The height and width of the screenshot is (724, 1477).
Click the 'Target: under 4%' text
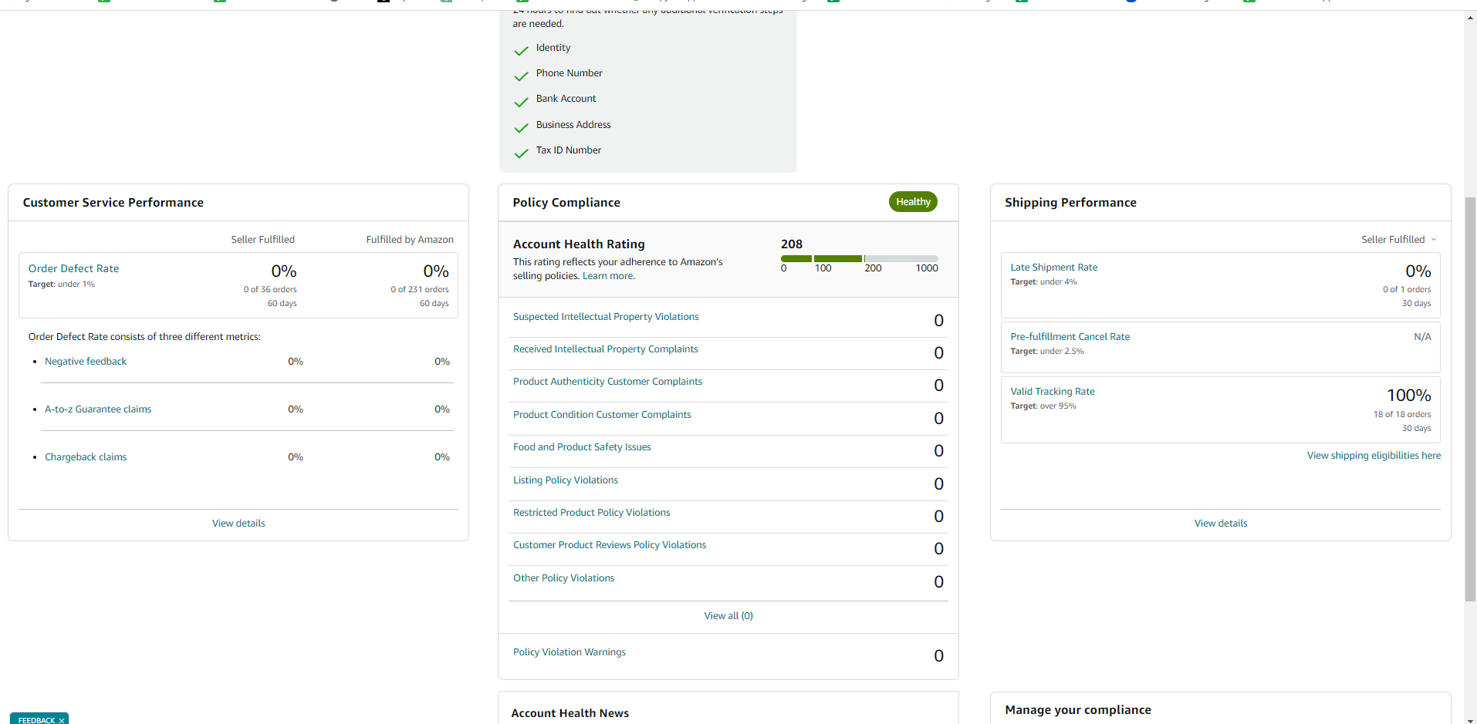(1043, 282)
